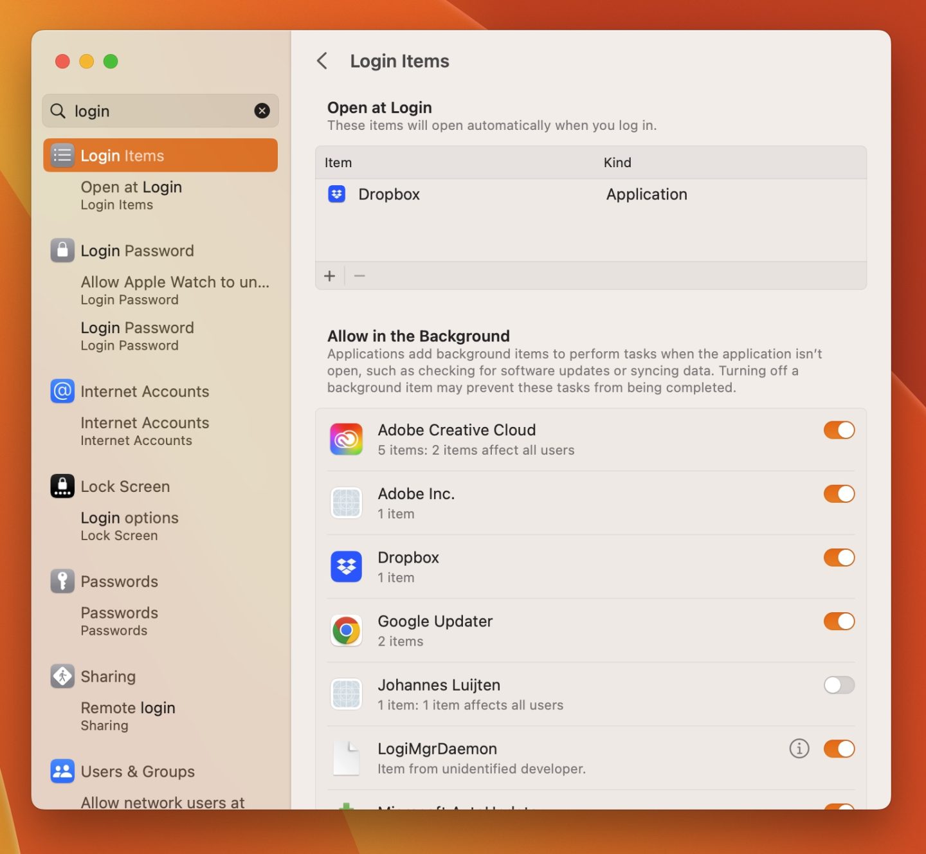Click Dropbox icon in background items list
Image resolution: width=926 pixels, height=854 pixels.
tap(346, 567)
